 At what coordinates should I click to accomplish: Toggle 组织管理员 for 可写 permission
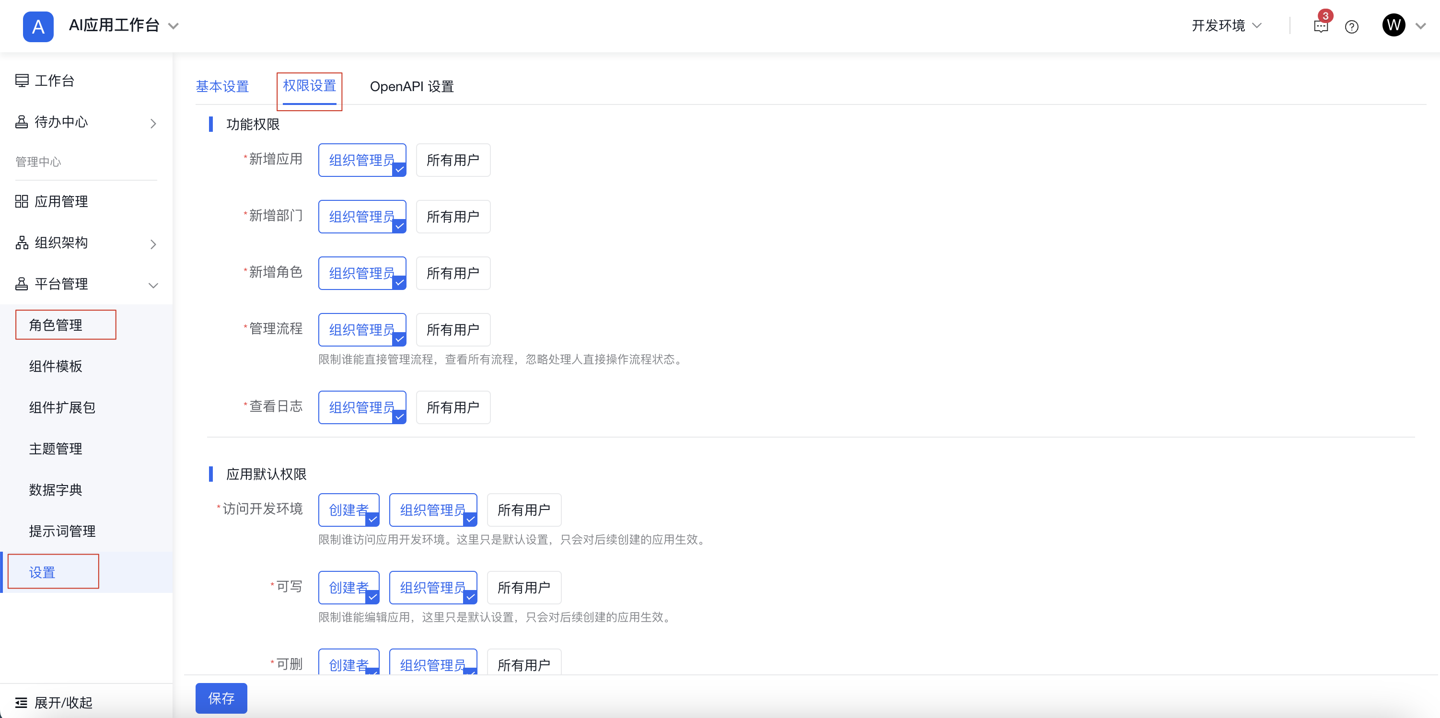pos(433,588)
